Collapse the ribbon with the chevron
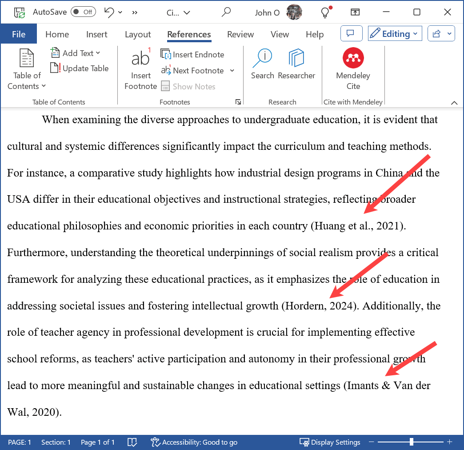 (454, 102)
